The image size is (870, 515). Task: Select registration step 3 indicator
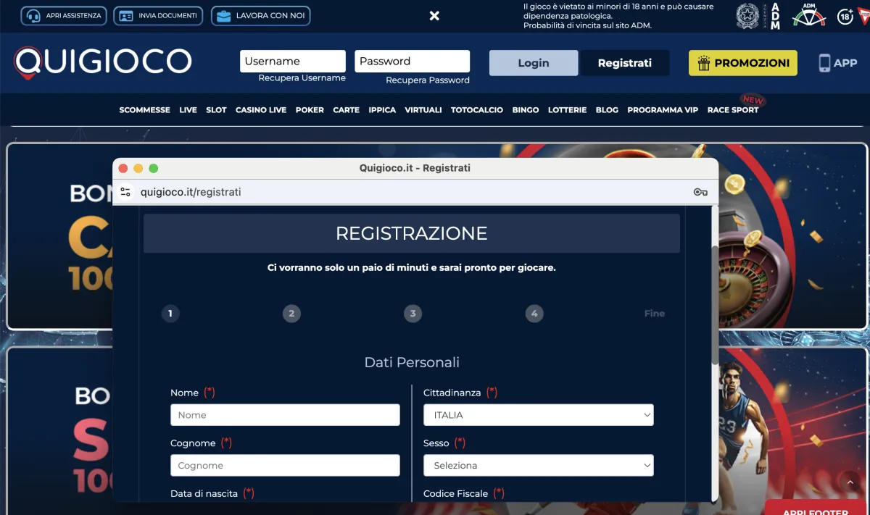(413, 314)
